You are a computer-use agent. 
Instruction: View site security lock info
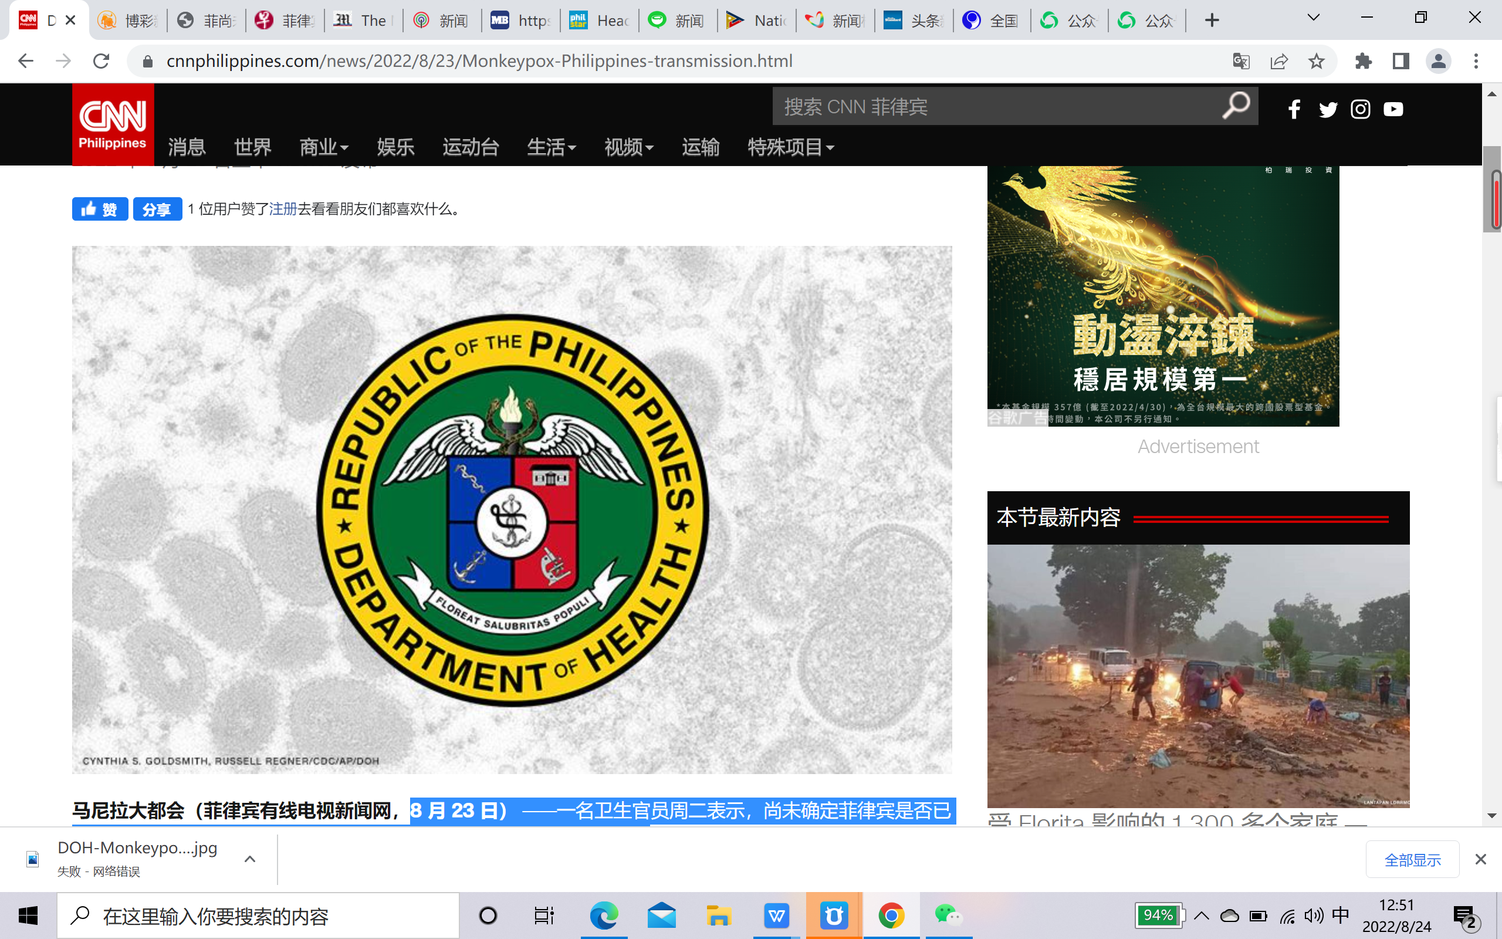[x=148, y=61]
